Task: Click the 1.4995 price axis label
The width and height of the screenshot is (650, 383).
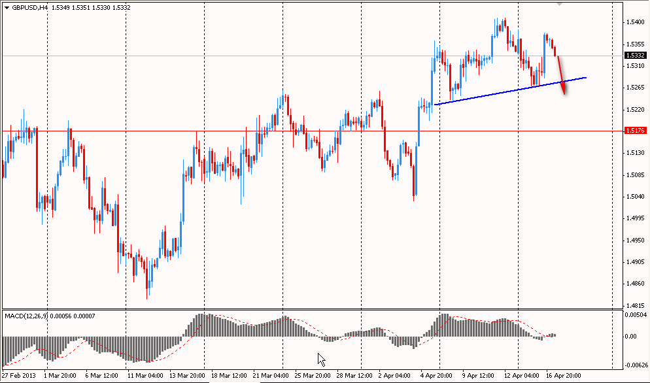Action: point(636,218)
